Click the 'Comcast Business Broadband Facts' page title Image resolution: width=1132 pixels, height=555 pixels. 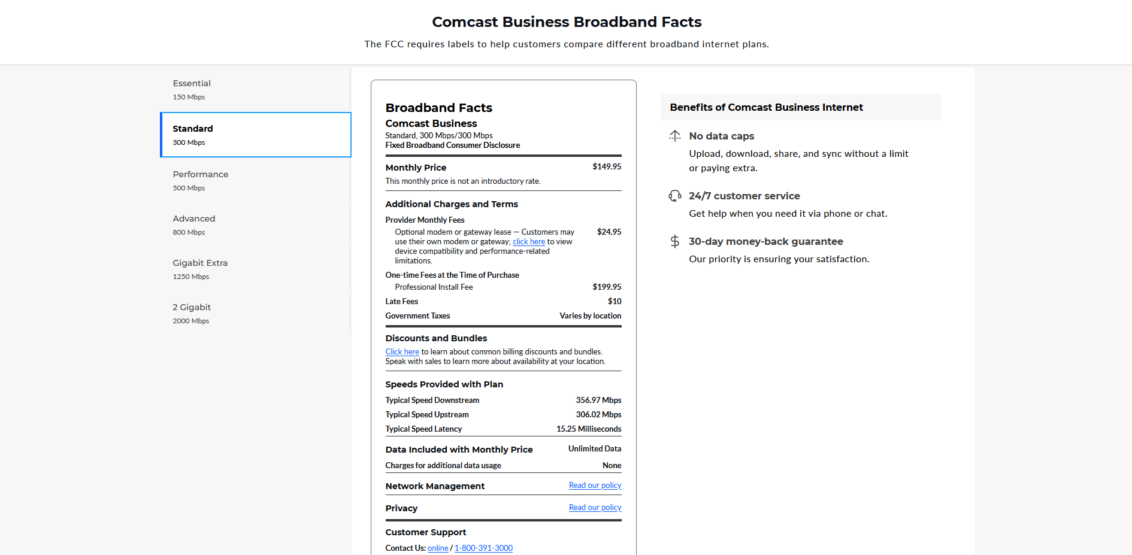[x=567, y=22]
